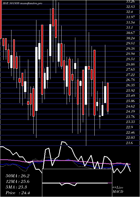
Task: Click the 26.78 price axis label
Action: [x=130, y=80]
